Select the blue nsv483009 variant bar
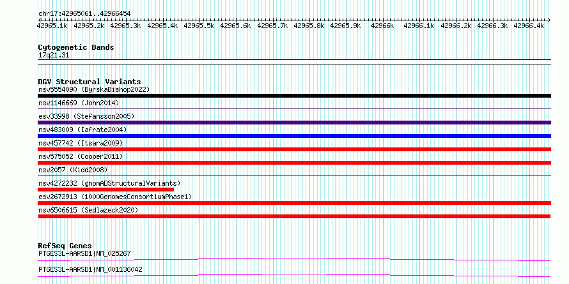This screenshot has height=284, width=569. click(x=294, y=136)
